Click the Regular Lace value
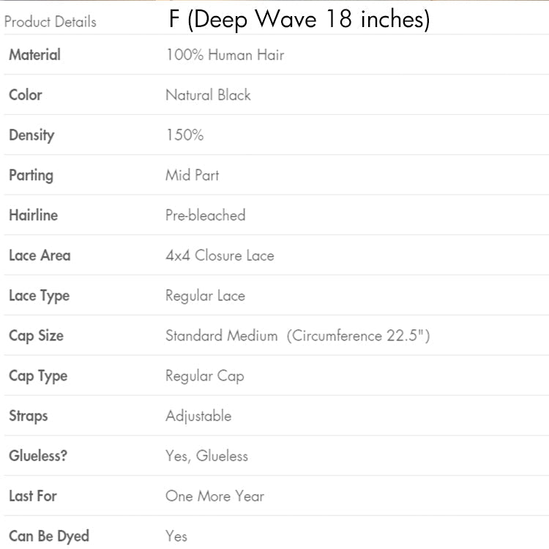Image resolution: width=549 pixels, height=549 pixels. [x=205, y=296]
